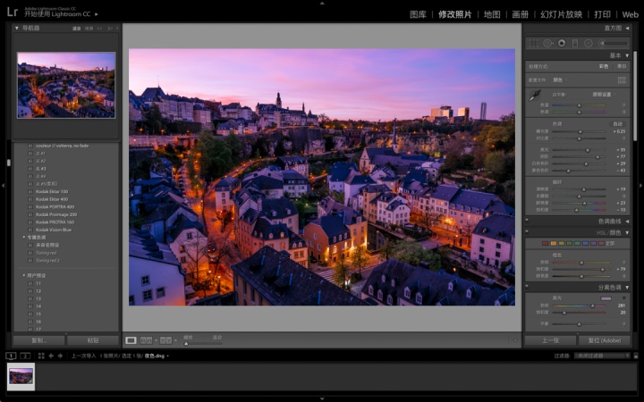Switch to reference view icon
Screen dimensions: 644x402
146,340
